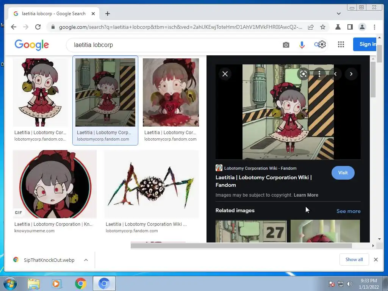Click See more related images
The height and width of the screenshot is (291, 388).
pyautogui.click(x=349, y=211)
